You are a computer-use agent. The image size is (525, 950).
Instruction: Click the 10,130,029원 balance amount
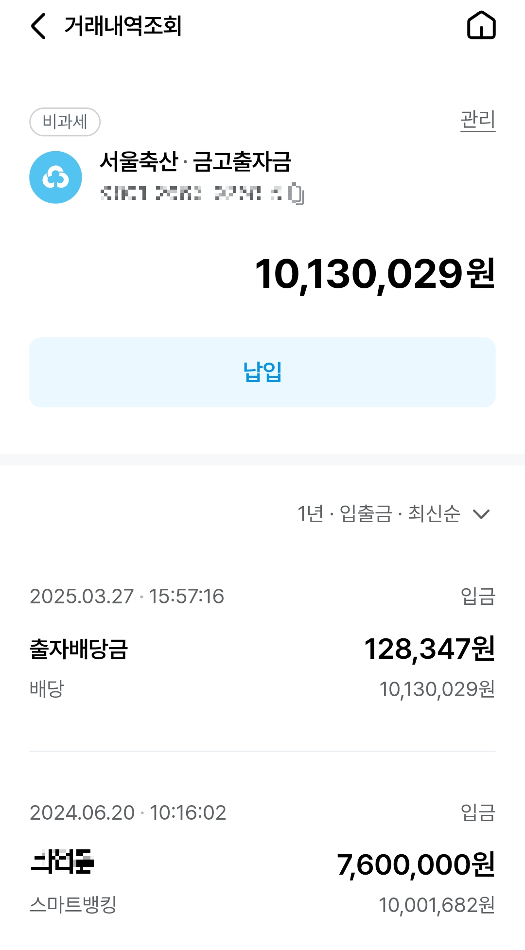pyautogui.click(x=374, y=276)
